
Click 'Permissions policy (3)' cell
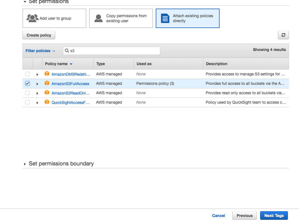(155, 84)
